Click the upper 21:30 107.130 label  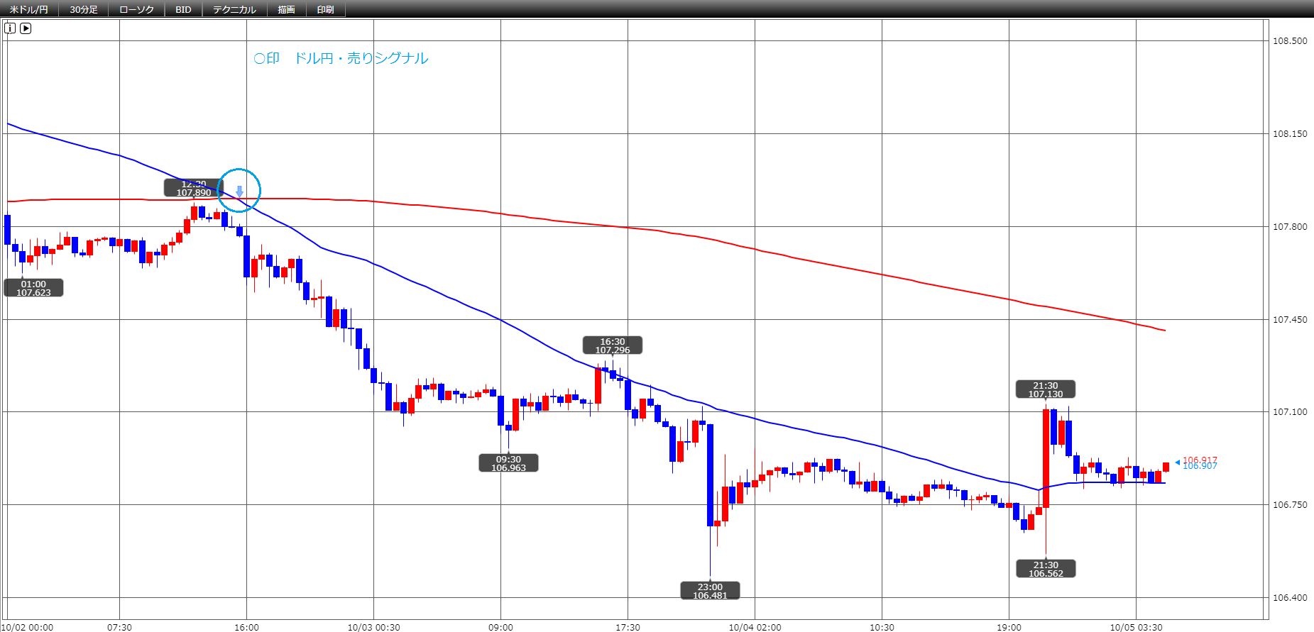pos(1046,389)
